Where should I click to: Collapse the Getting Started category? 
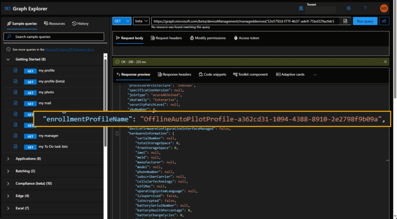8,59
